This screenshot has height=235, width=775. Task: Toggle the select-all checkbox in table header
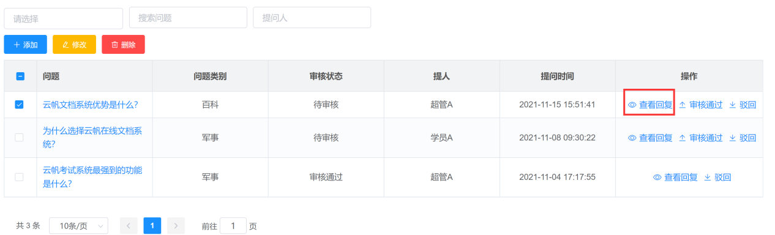20,76
